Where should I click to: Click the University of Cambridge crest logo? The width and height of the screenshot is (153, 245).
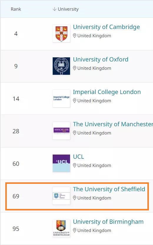[x=61, y=33]
